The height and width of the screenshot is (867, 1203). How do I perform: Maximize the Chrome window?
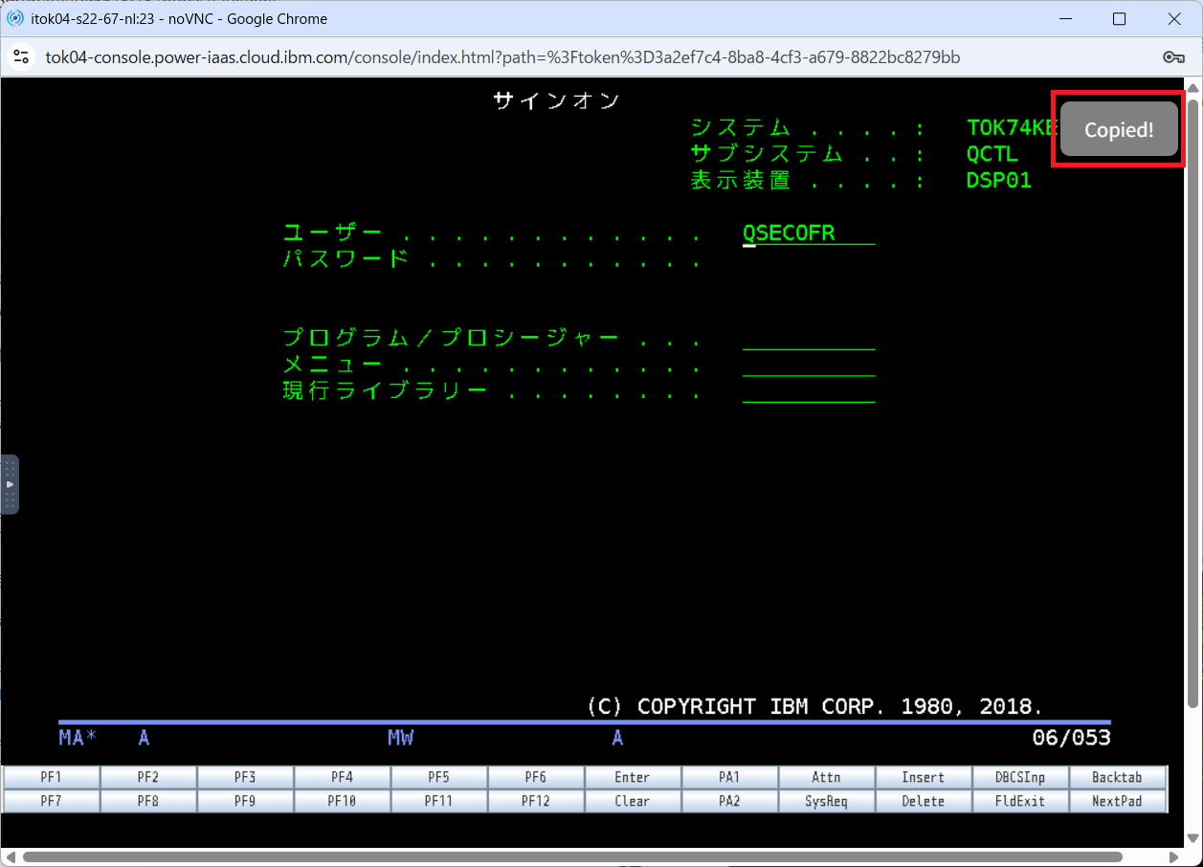[1119, 18]
